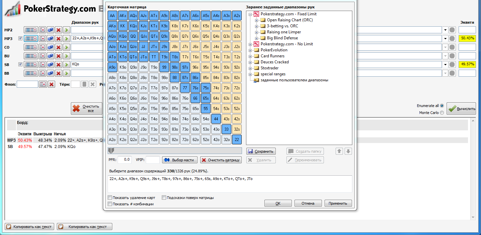This screenshot has width=481, height=235.
Task: Click the Очистить матрицу button
Action: tap(221, 160)
